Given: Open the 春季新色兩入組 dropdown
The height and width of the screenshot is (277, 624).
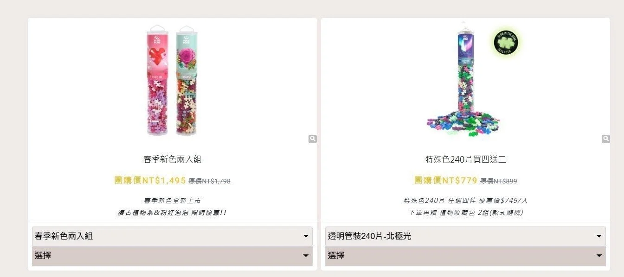Looking at the screenshot, I should click(172, 236).
